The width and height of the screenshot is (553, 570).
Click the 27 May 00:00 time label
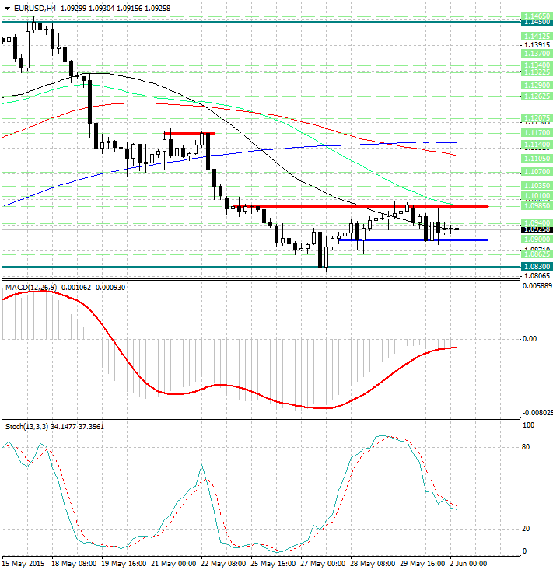pos(324,562)
